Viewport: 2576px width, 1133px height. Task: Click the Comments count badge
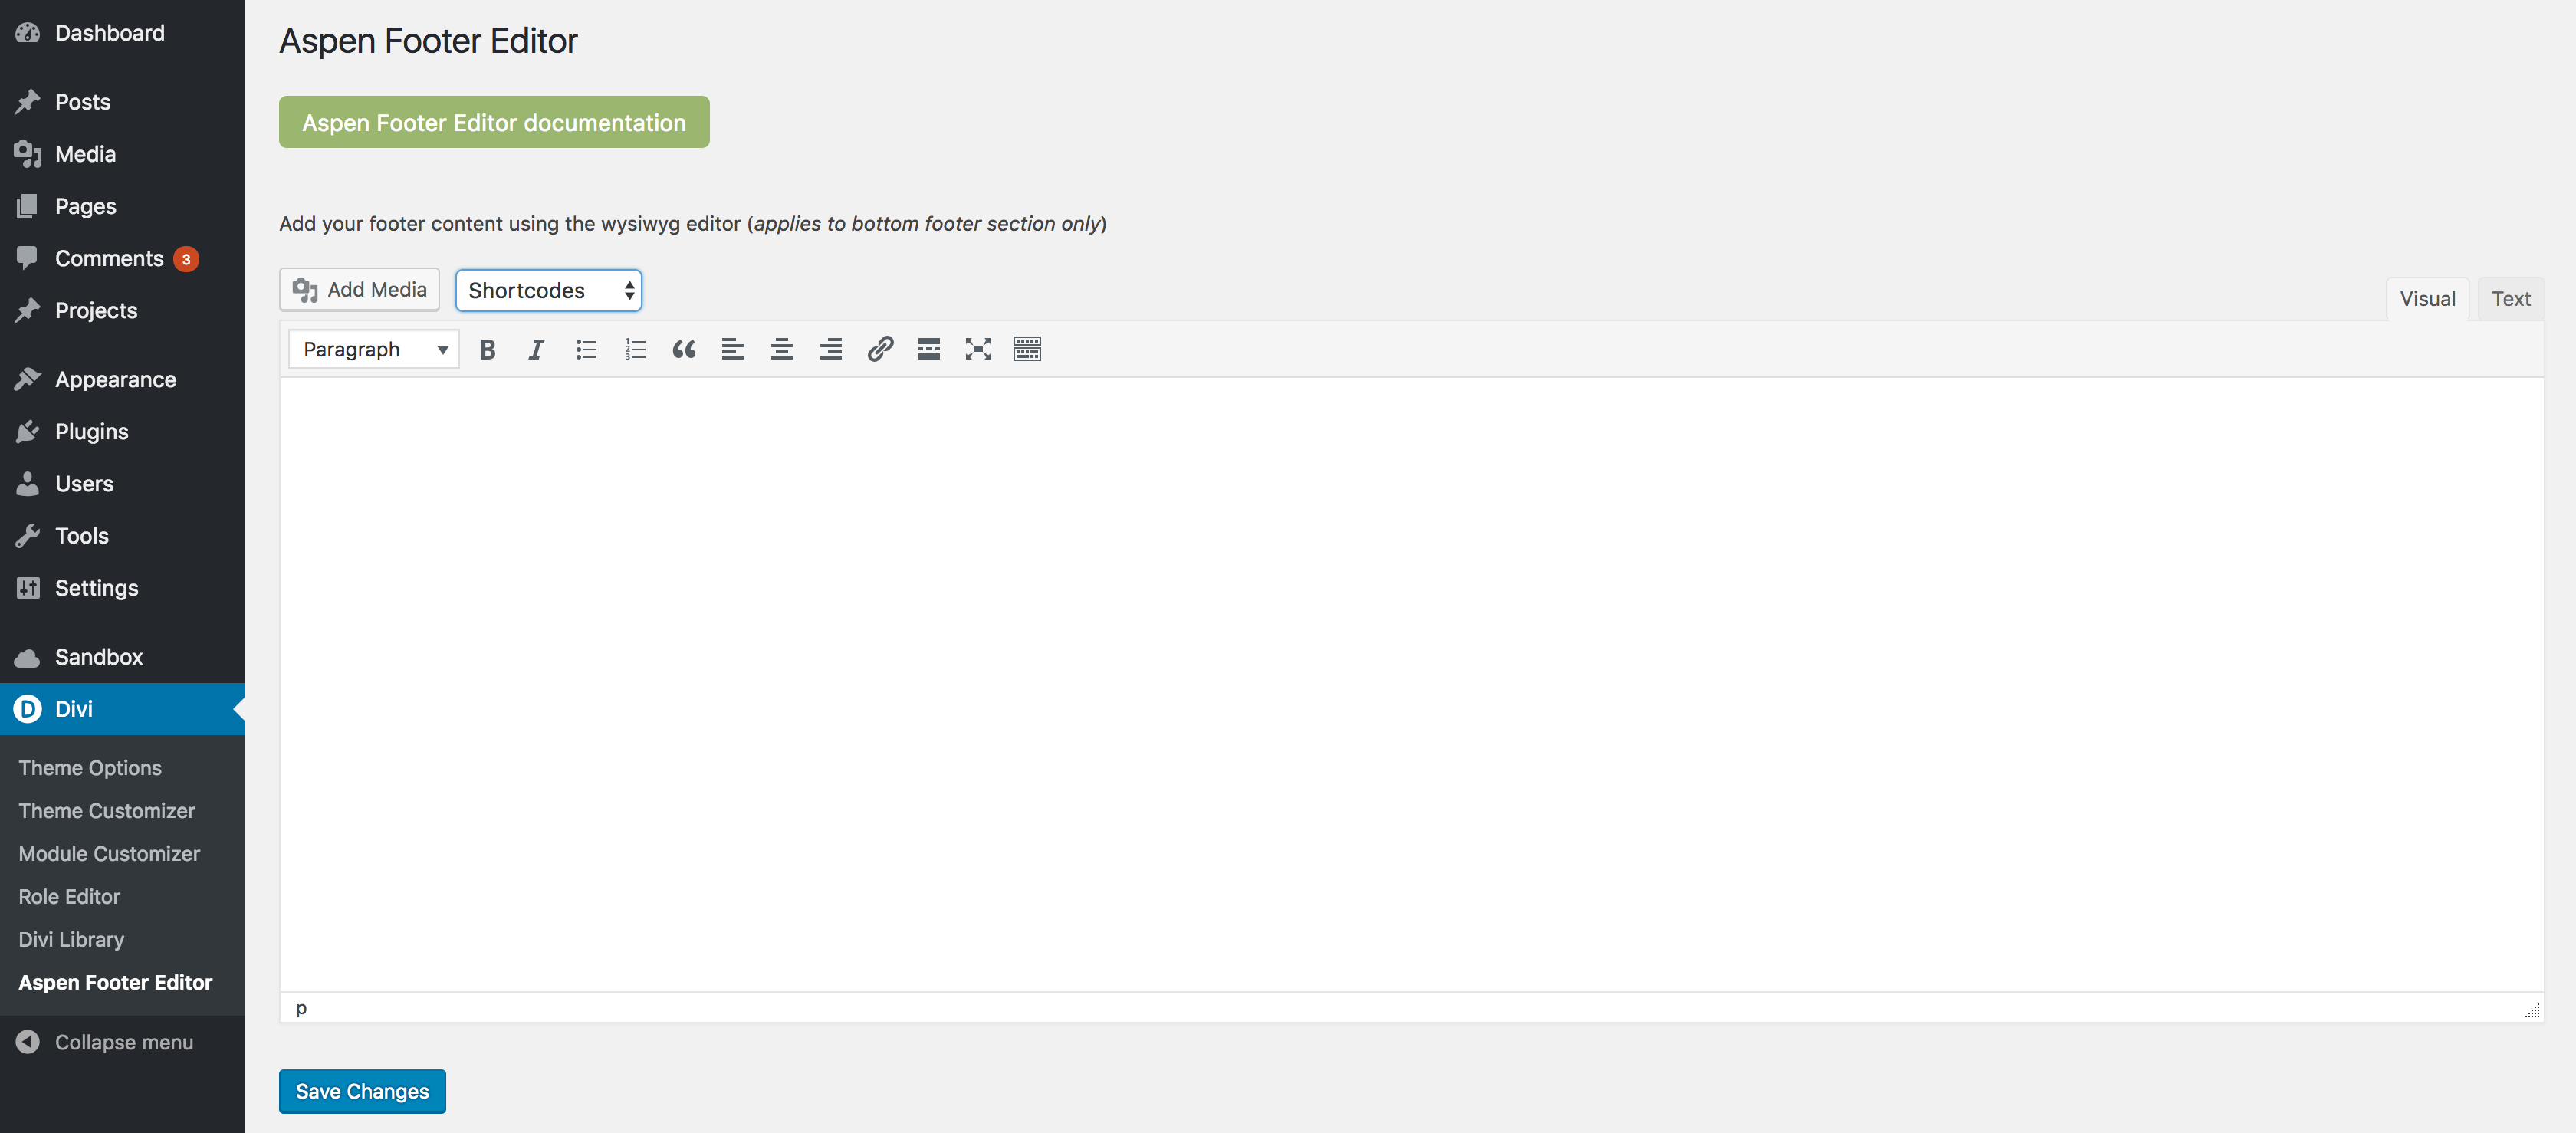[186, 259]
